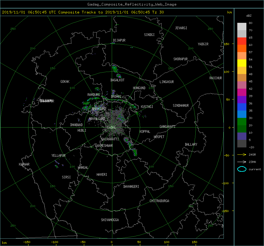The width and height of the screenshot is (264, 246).
Task: Click the 'LAXMESHWAR' map label
Action: tap(104, 146)
